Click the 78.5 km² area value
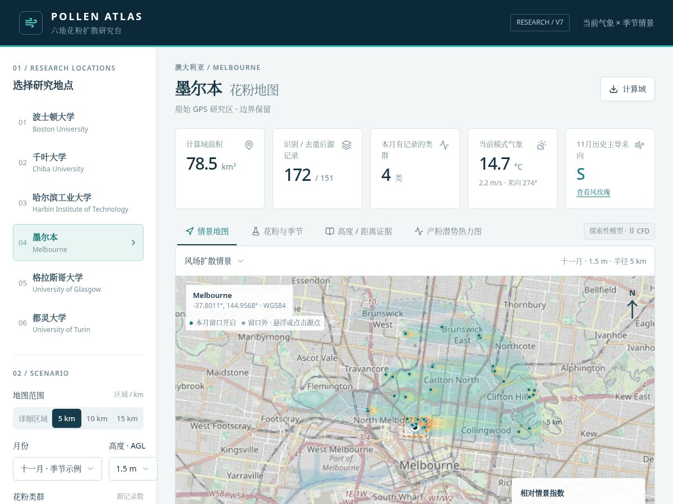The width and height of the screenshot is (673, 504). (211, 164)
